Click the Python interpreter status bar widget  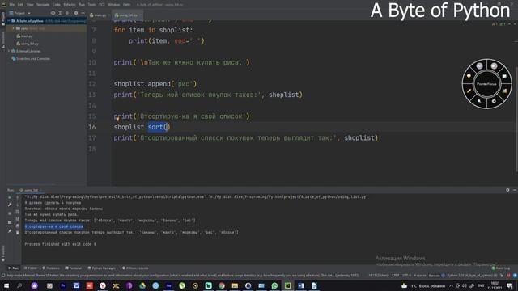click(472, 276)
